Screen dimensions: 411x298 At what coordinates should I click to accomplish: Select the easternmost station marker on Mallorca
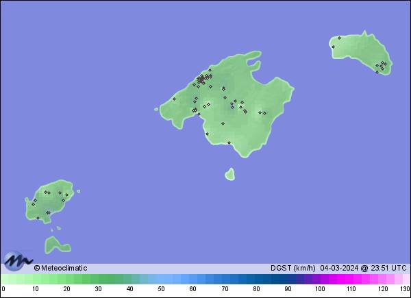coord(264,114)
